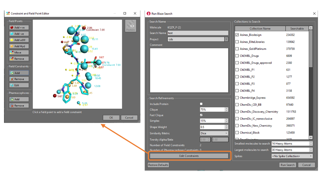The width and height of the screenshot is (322, 181).
Task: Check the ChEMBL_Drugs collection
Action: click(237, 56)
